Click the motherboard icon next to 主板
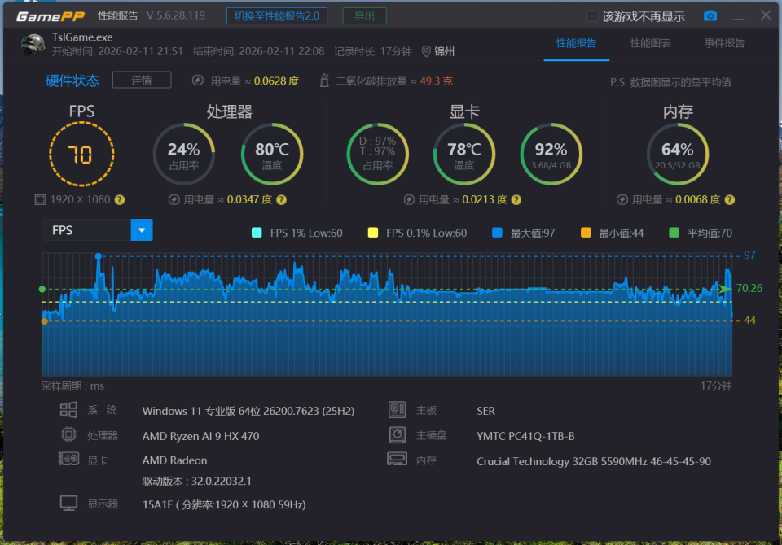 398,410
